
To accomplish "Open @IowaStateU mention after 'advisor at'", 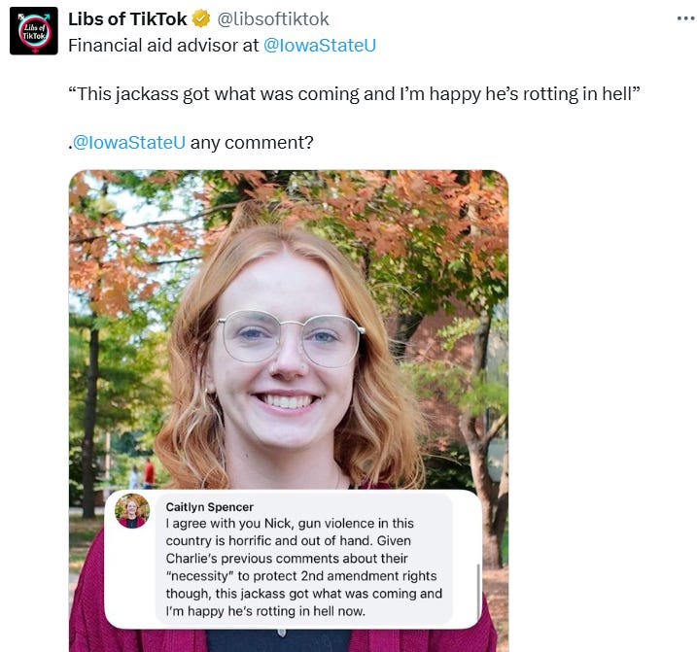I will pyautogui.click(x=320, y=46).
